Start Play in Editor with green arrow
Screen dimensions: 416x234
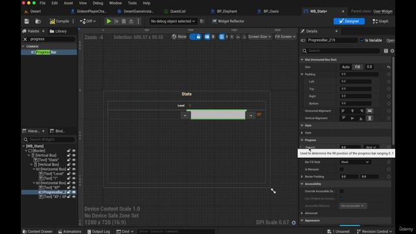(x=109, y=21)
